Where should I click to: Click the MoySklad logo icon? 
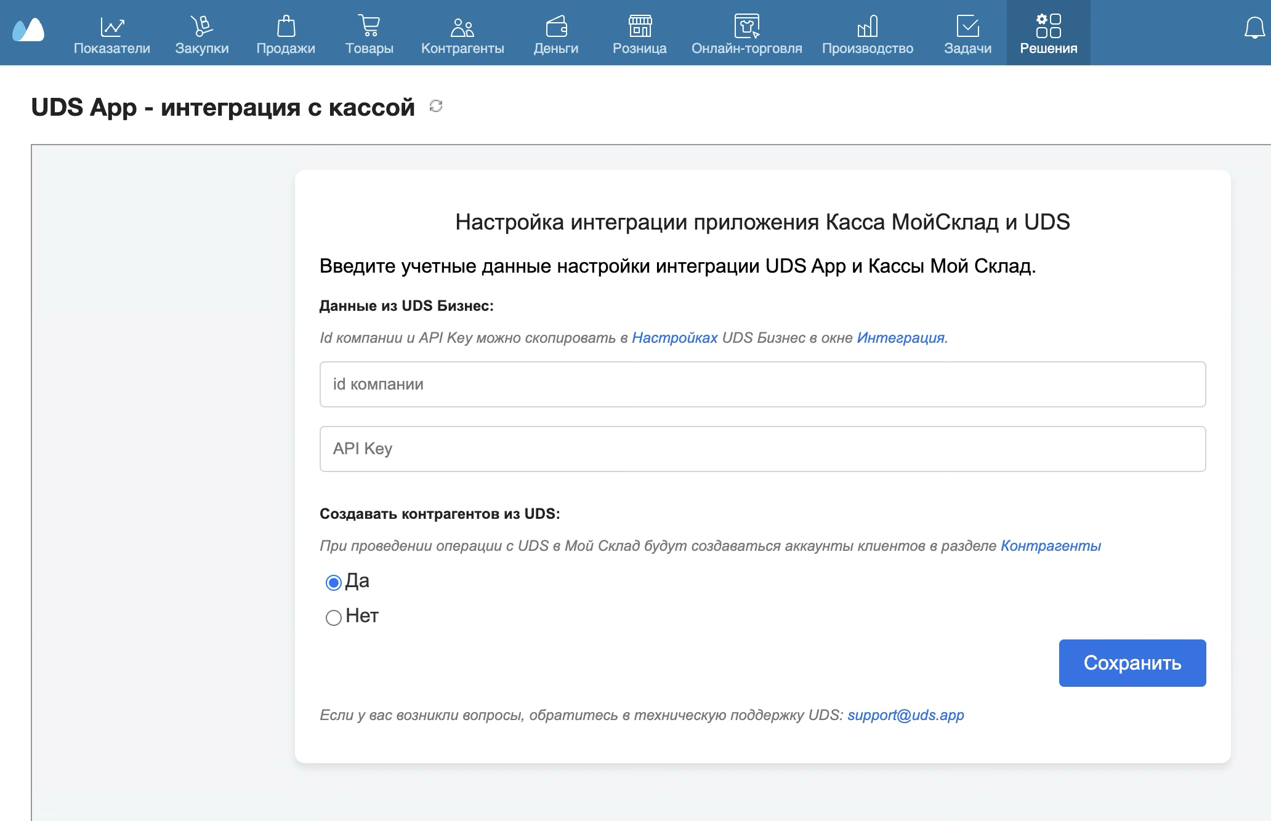pyautogui.click(x=28, y=30)
